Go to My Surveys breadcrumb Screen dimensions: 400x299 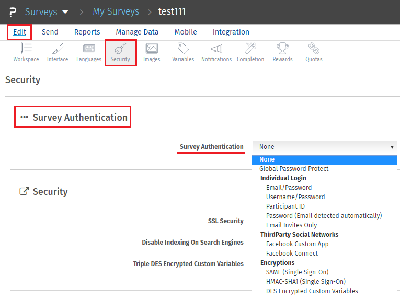[116, 11]
